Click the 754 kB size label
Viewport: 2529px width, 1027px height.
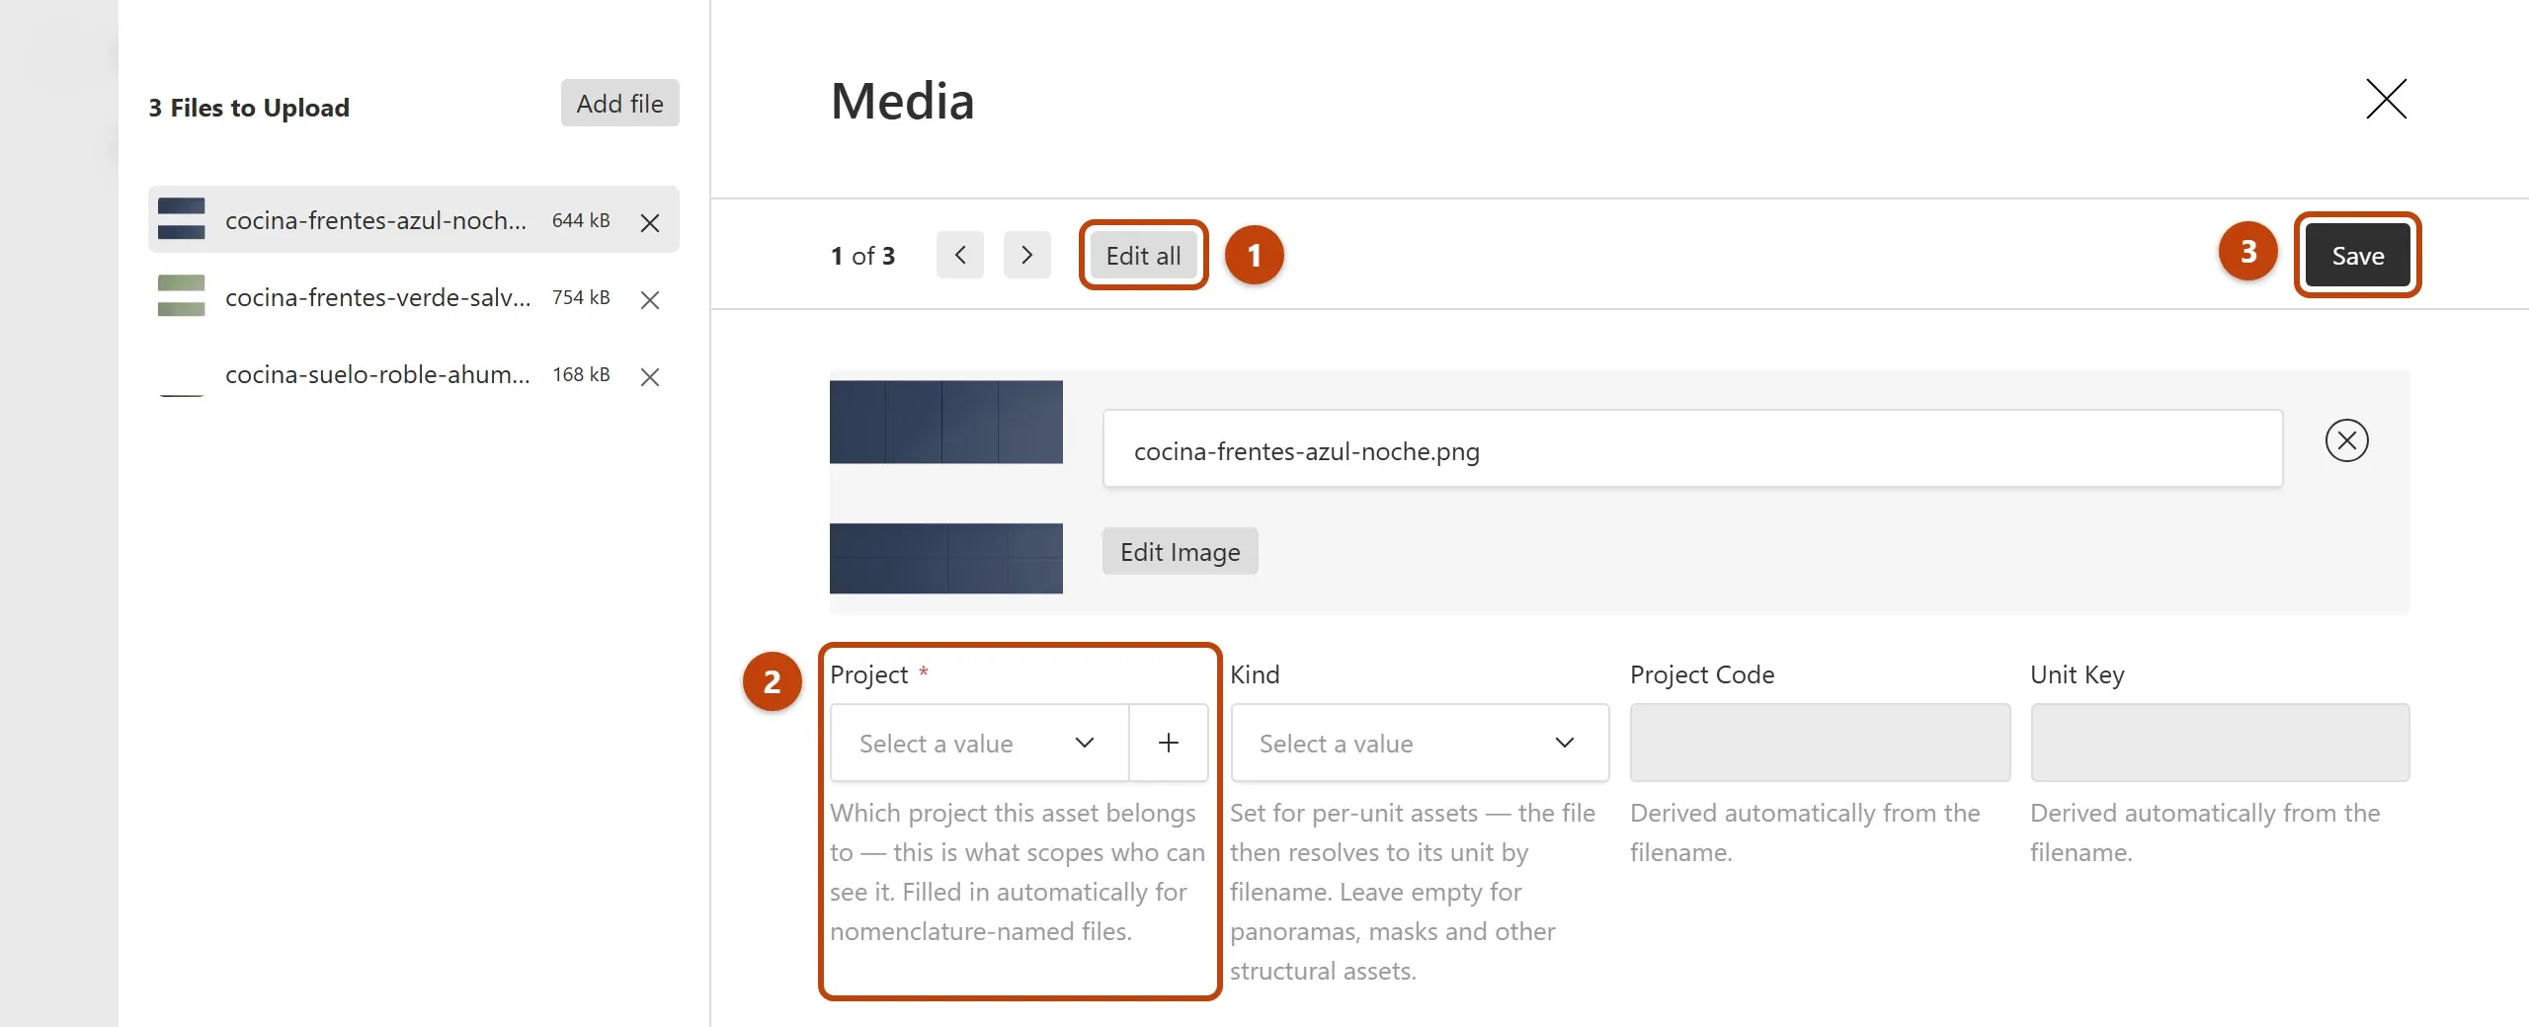click(581, 297)
